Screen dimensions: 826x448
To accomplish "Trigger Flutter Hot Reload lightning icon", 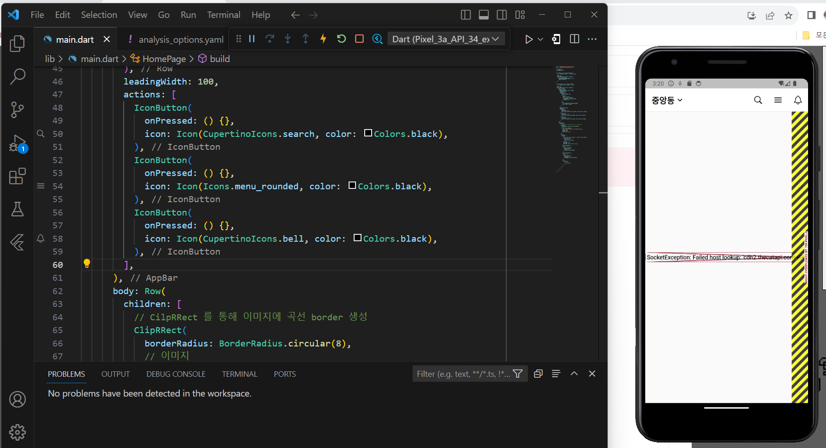I will 323,39.
